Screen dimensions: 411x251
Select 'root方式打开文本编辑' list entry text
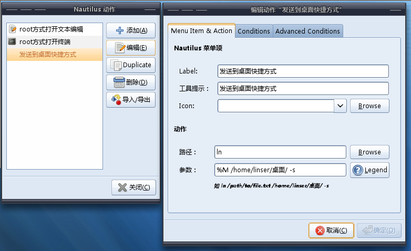[x=51, y=29]
